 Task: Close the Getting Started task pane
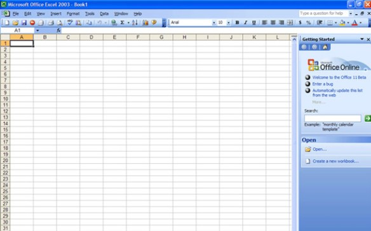click(368, 39)
